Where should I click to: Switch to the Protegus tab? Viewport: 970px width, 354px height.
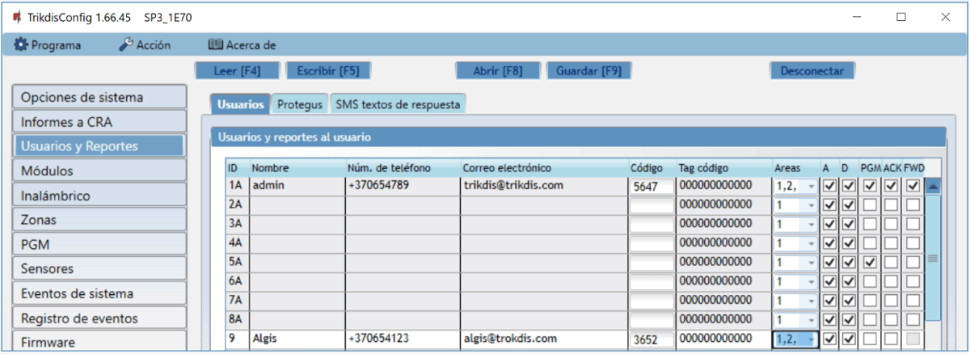(x=298, y=104)
